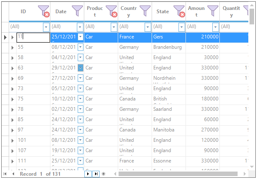Open the State filter row dropdown
The height and width of the screenshot is (179, 257).
tap(182, 27)
